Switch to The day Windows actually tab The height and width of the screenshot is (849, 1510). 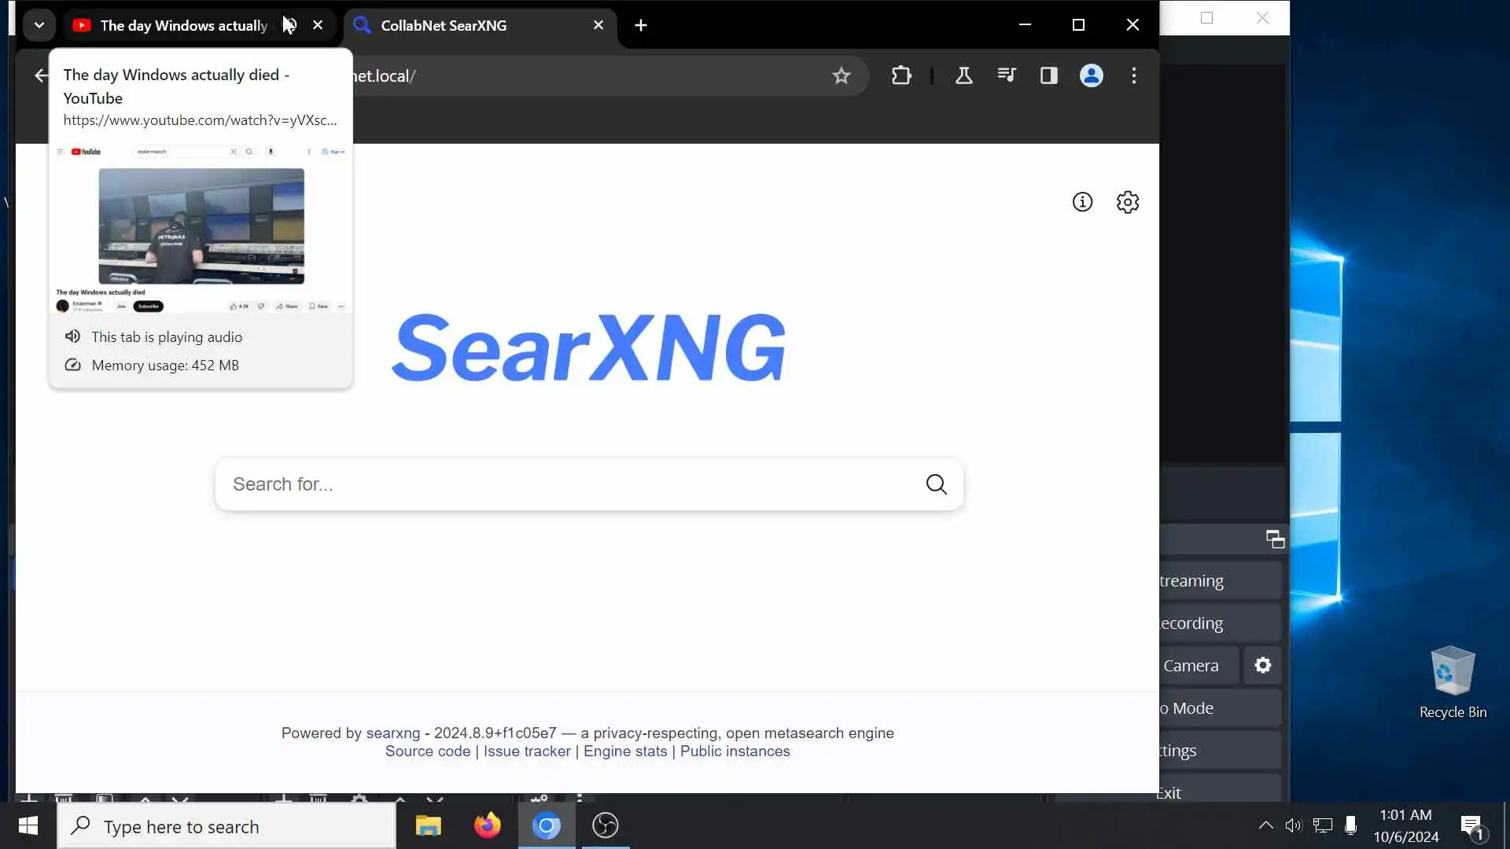click(x=182, y=25)
